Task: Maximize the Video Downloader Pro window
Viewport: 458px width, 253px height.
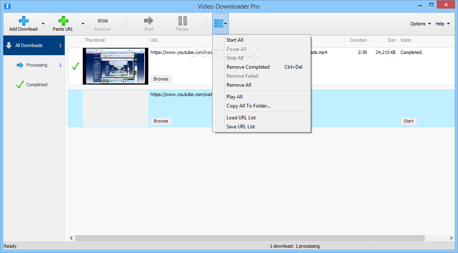Action: (431, 4)
